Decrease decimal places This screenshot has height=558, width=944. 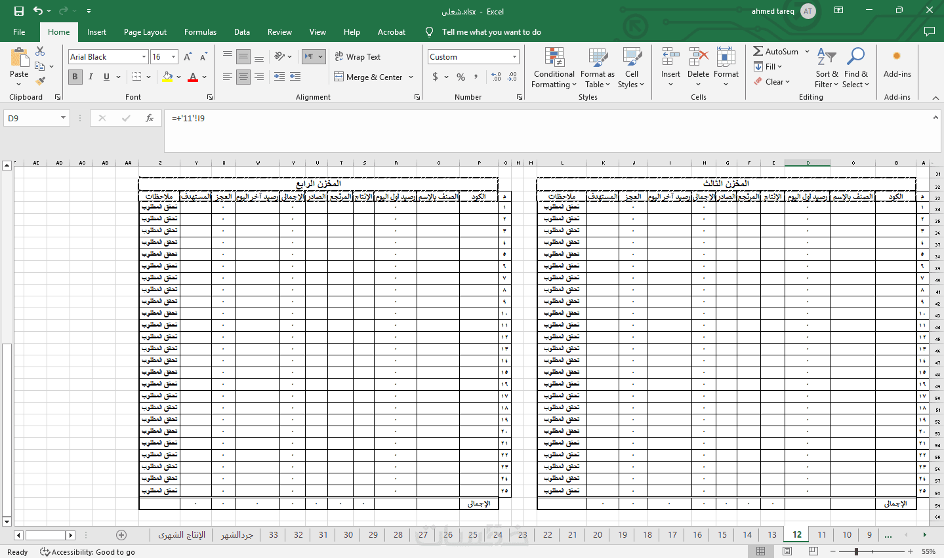pos(512,77)
